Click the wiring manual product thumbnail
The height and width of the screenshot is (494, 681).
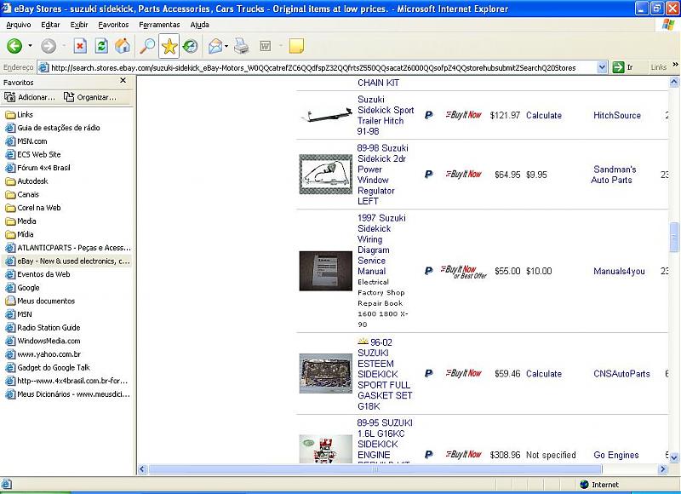(326, 271)
